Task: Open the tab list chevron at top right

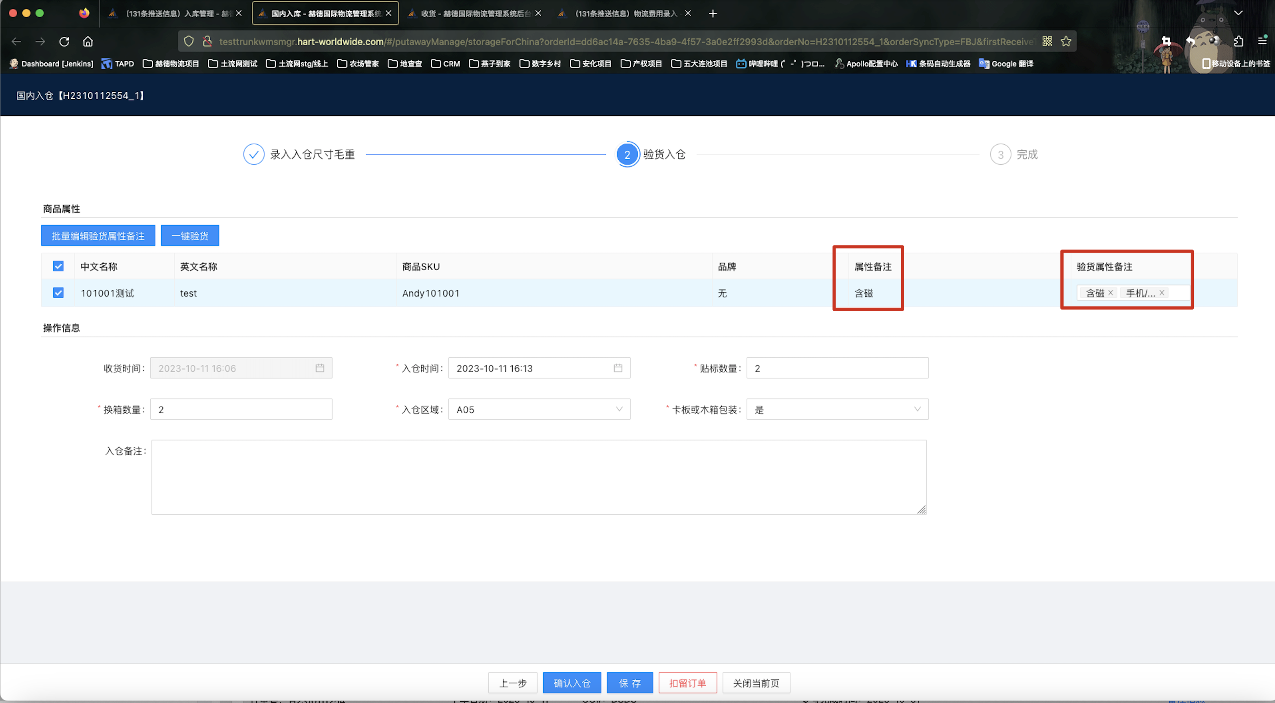Action: tap(1239, 13)
